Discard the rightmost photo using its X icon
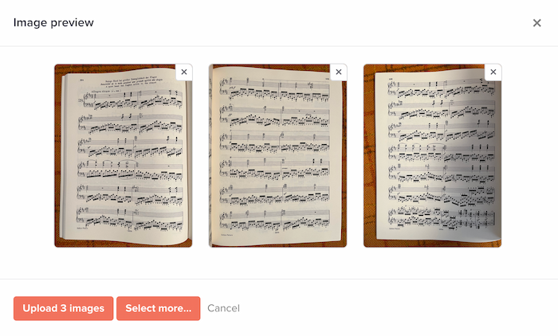This screenshot has height=336, width=558. click(x=493, y=72)
